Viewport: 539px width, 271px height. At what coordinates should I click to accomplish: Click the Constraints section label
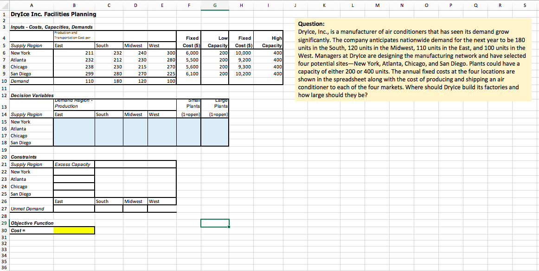pos(23,157)
